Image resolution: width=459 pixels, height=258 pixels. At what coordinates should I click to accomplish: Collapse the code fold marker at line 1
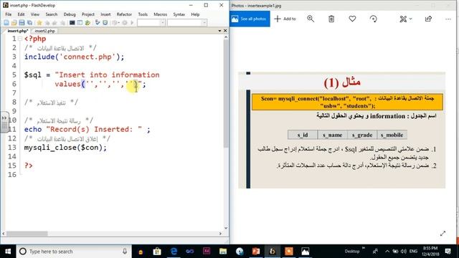(x=20, y=39)
